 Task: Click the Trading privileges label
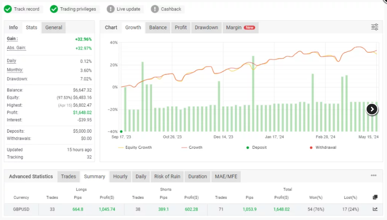tap(78, 9)
